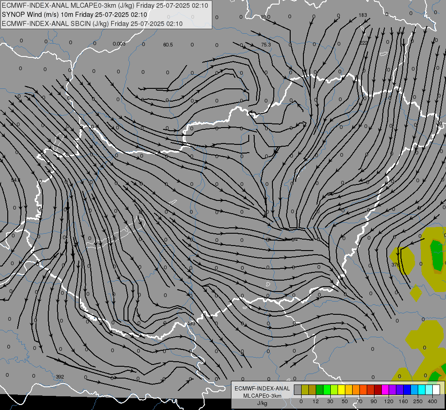The image size is (446, 410).
Task: Click the dark red legend swatch
Action: click(378, 389)
